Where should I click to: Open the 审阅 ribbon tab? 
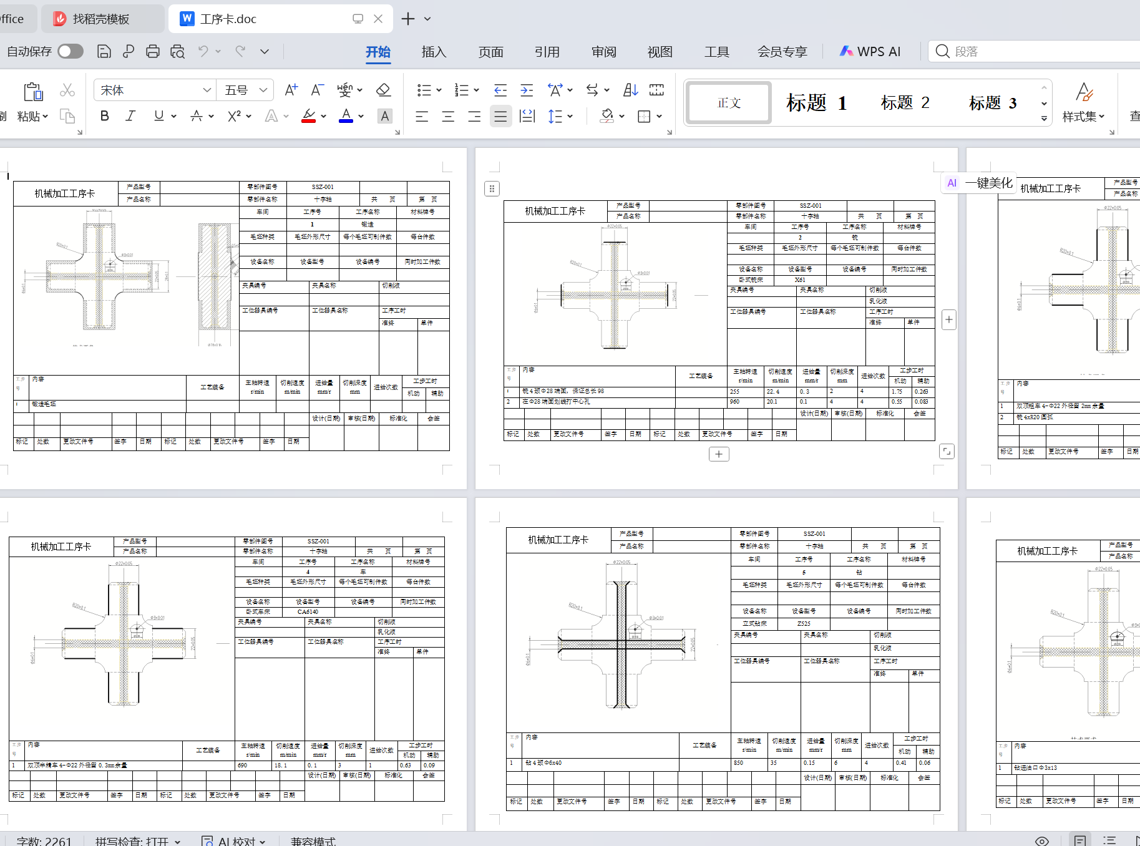click(603, 52)
